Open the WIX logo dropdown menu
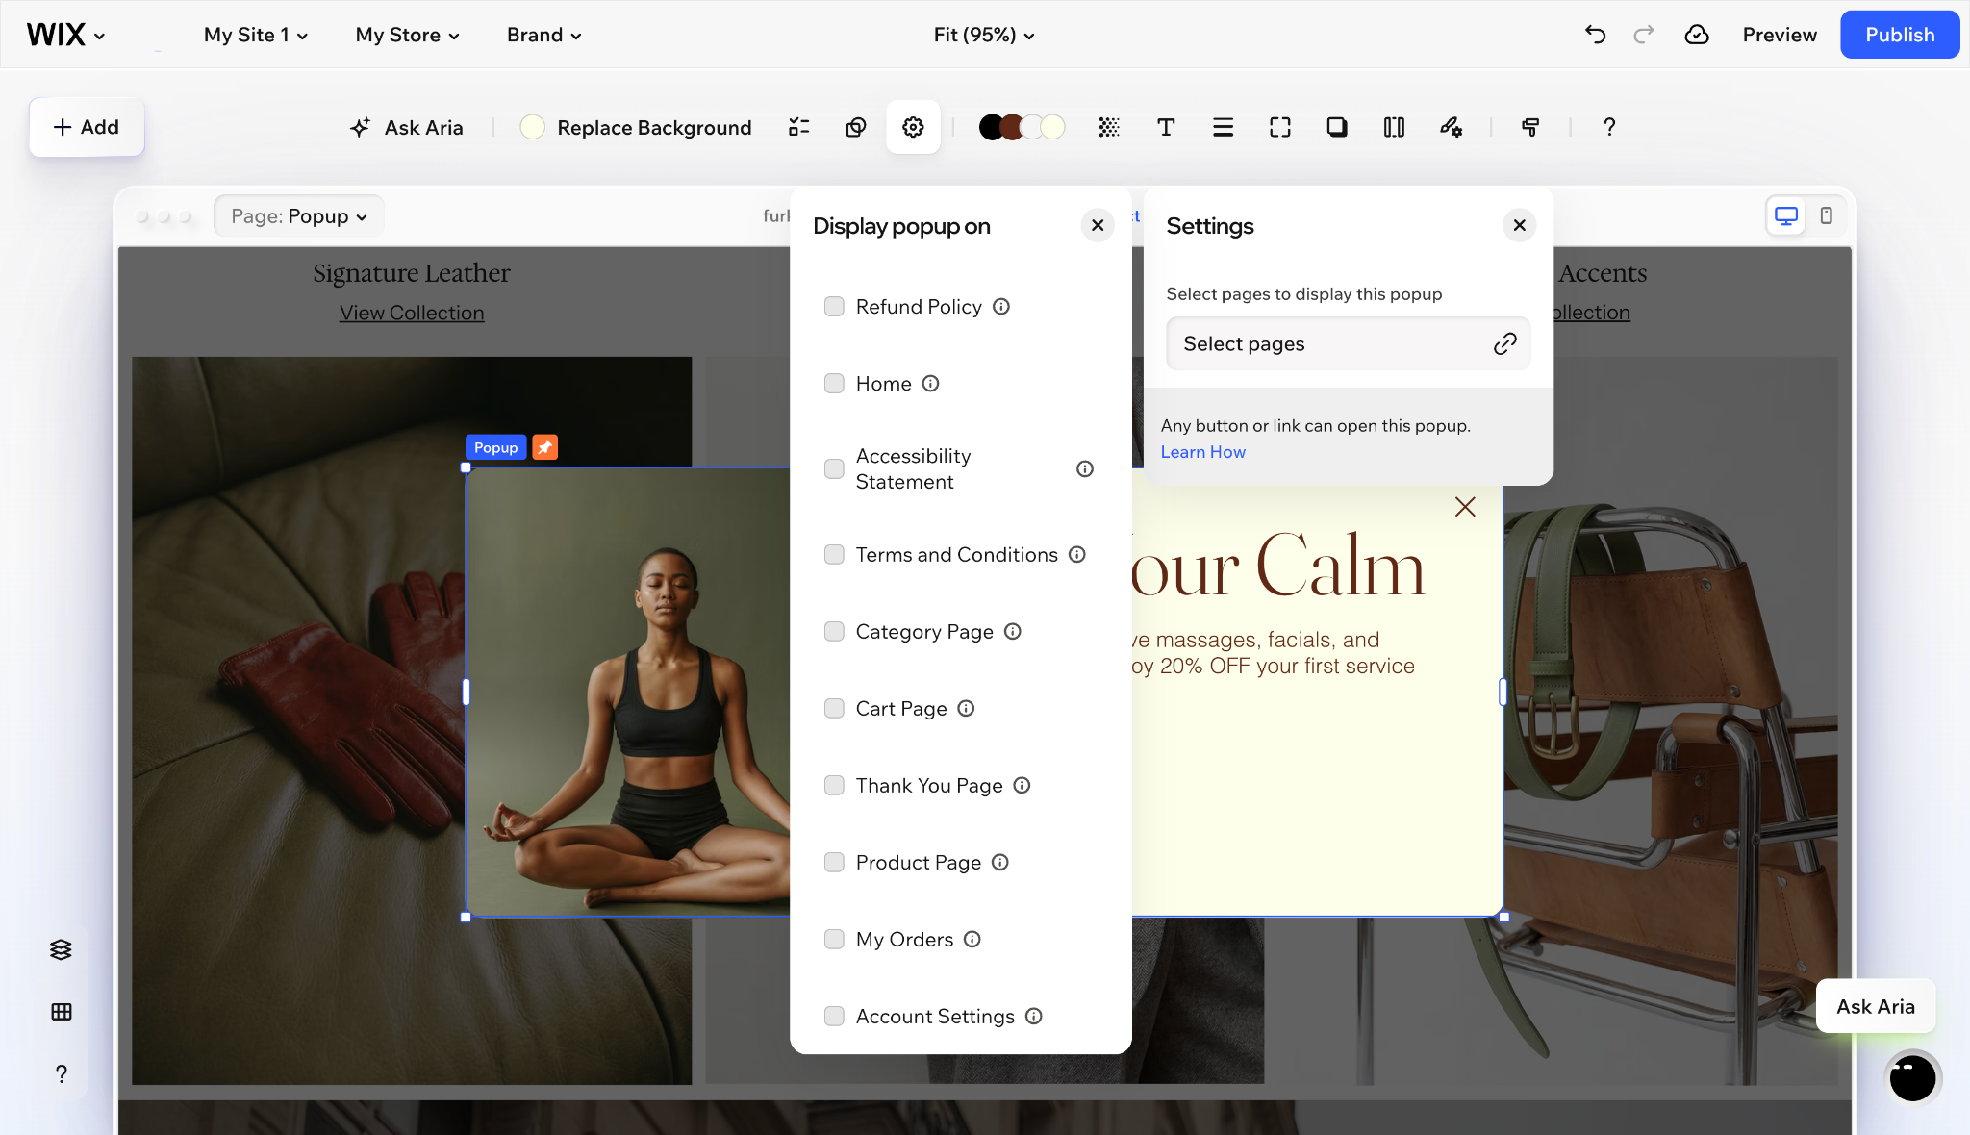This screenshot has width=1970, height=1135. click(x=65, y=35)
